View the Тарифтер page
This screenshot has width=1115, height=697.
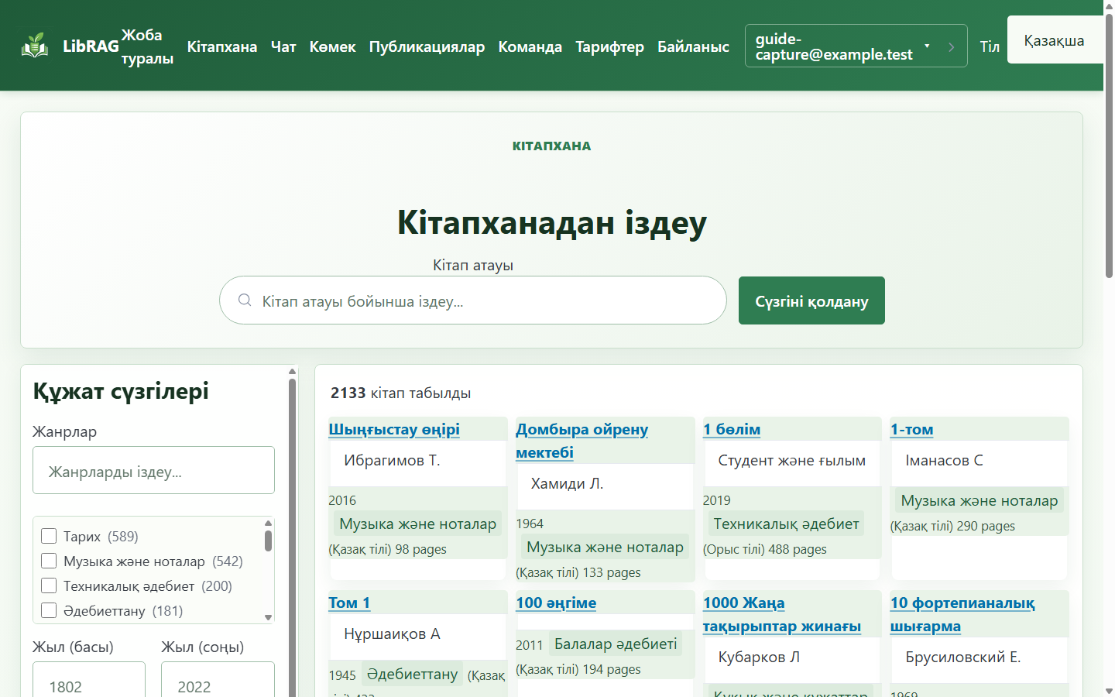(610, 46)
